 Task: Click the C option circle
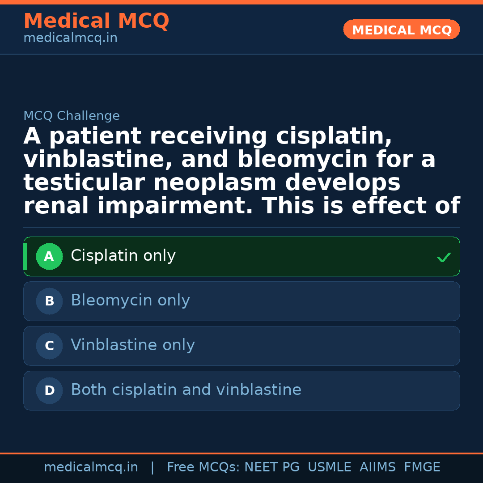tap(49, 346)
